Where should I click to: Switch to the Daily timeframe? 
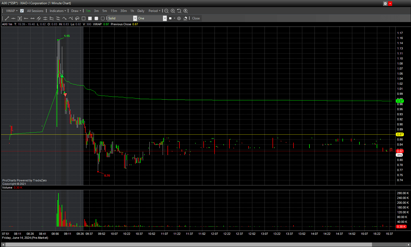click(x=141, y=11)
